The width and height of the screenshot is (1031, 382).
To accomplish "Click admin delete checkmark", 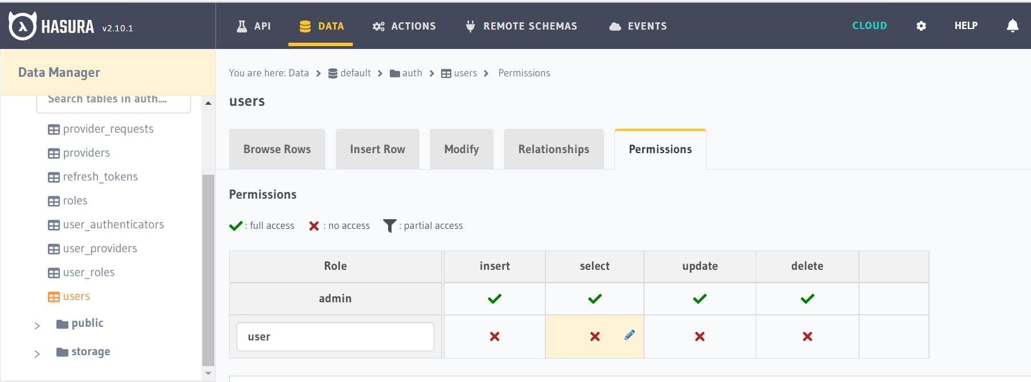I will click(808, 298).
